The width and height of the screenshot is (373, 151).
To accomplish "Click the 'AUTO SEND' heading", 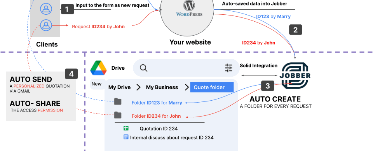I will 31,79.
